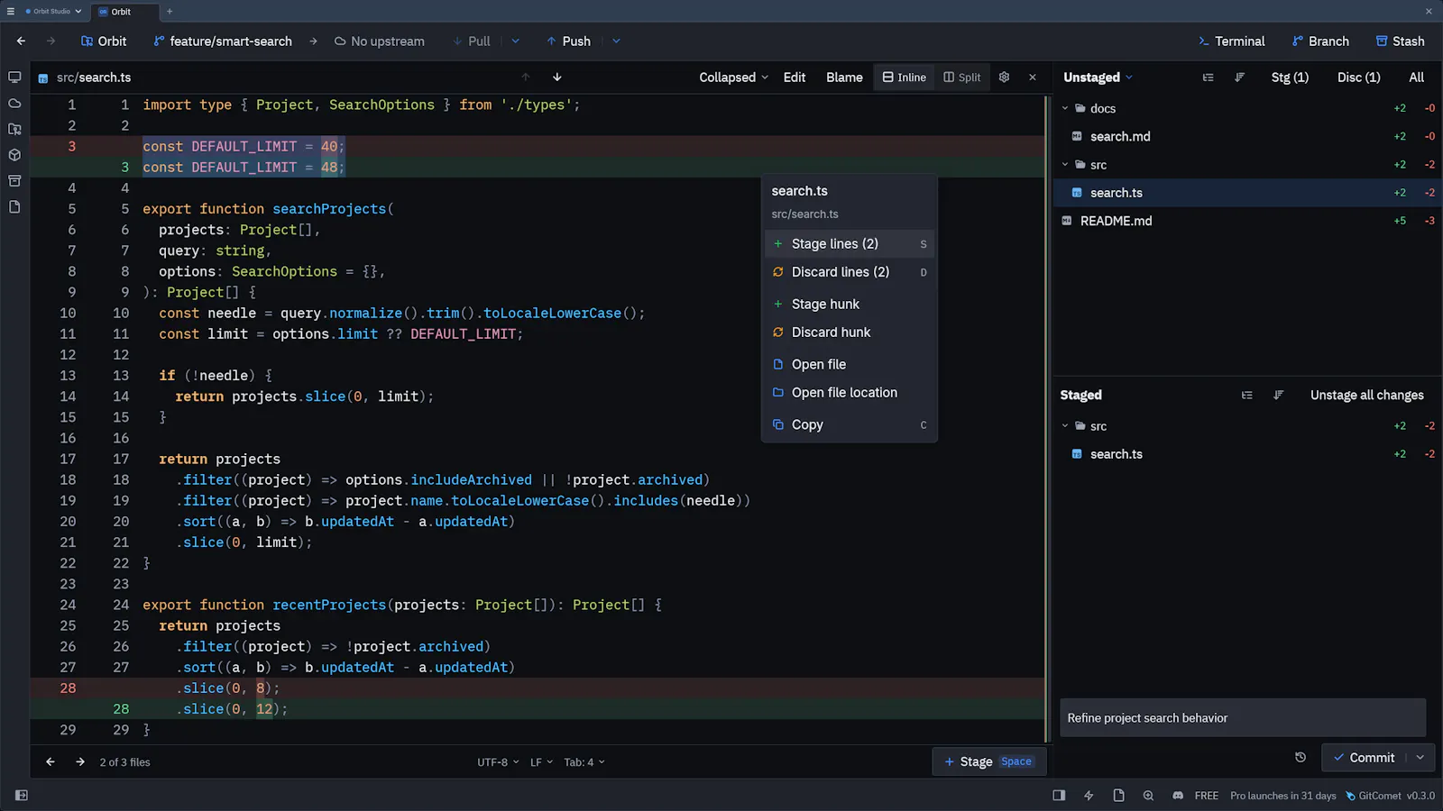Click the page icon in status bar
1443x811 pixels.
point(1118,796)
